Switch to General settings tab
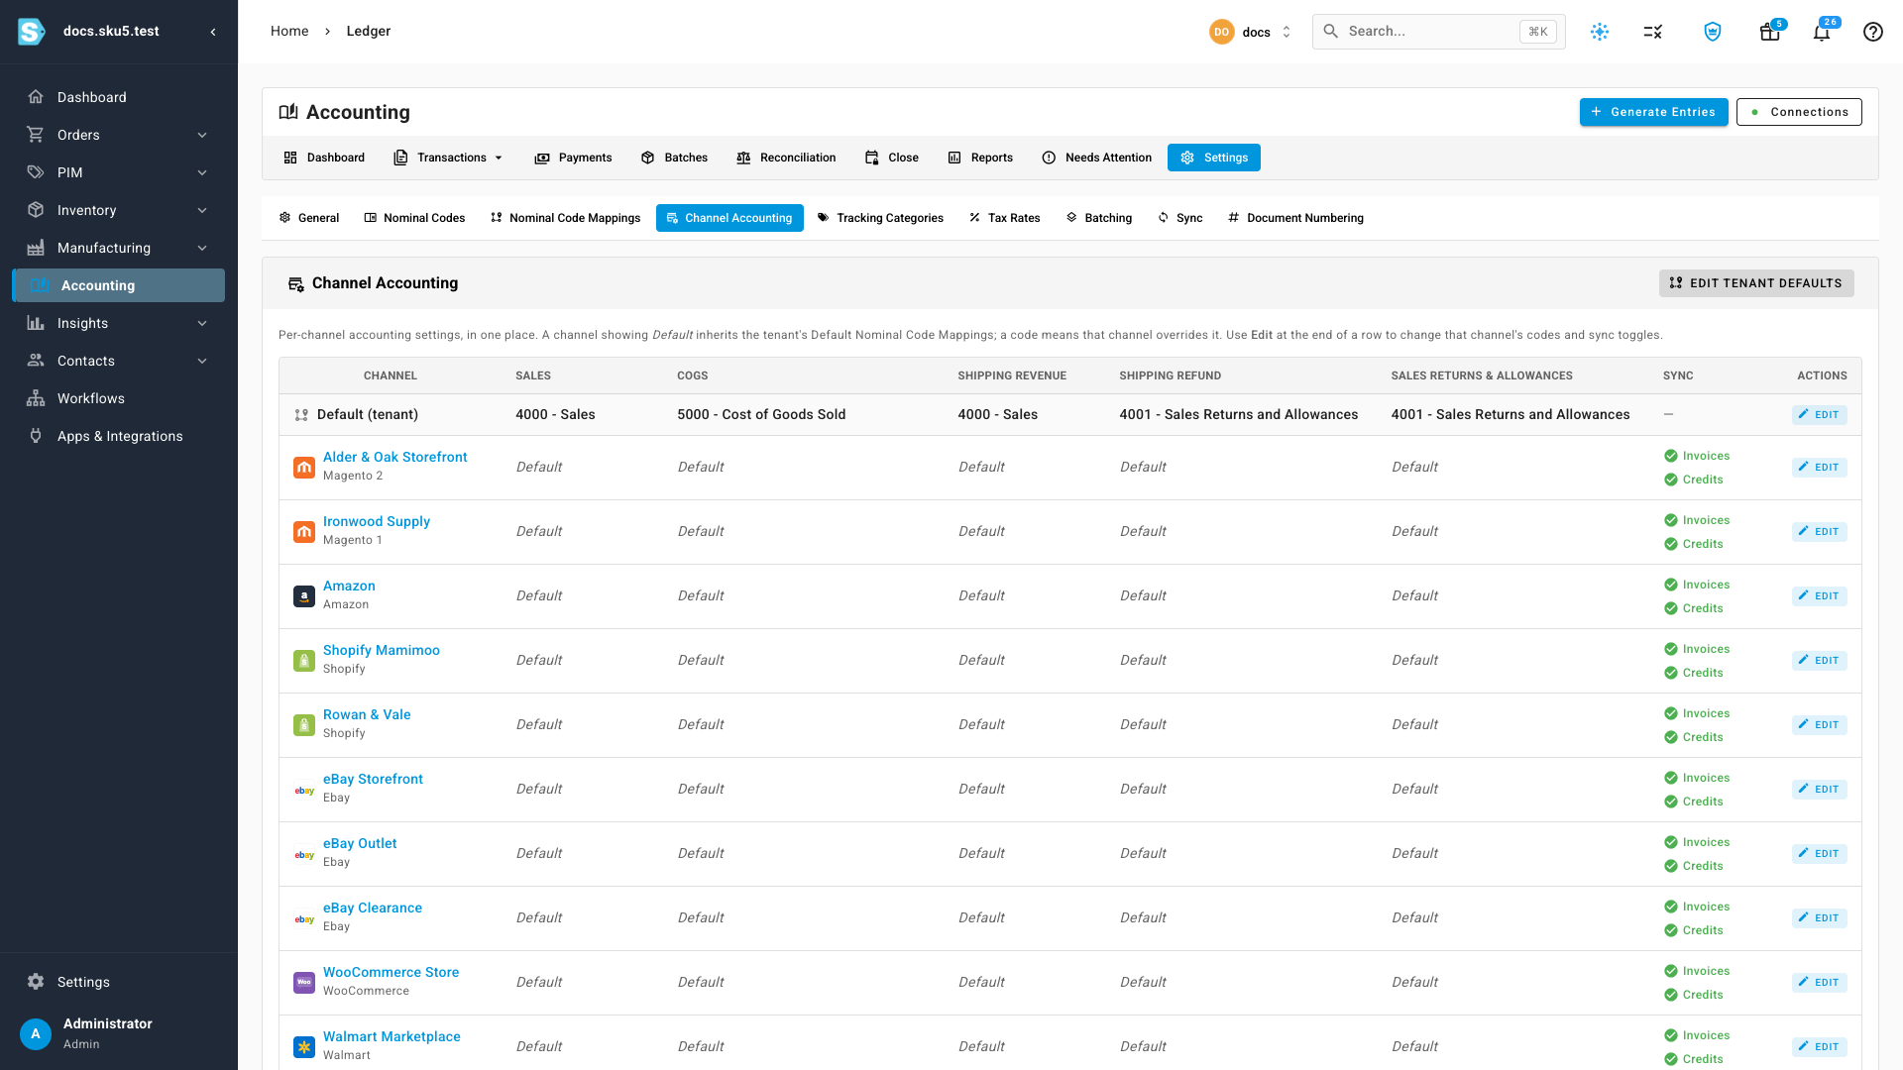 tap(309, 218)
